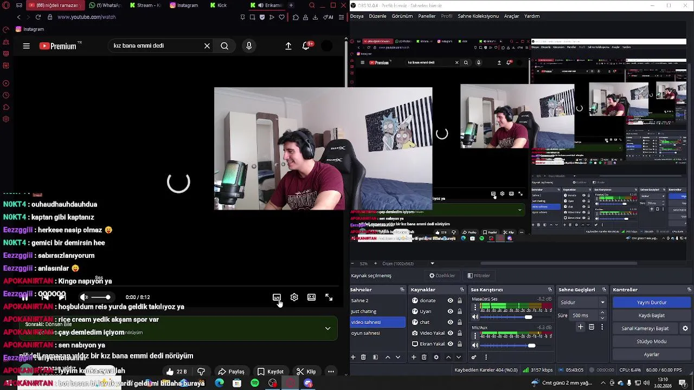Screen dimensions: 694x390
Task: Start voice search with the microphone icon
Action: point(249,46)
